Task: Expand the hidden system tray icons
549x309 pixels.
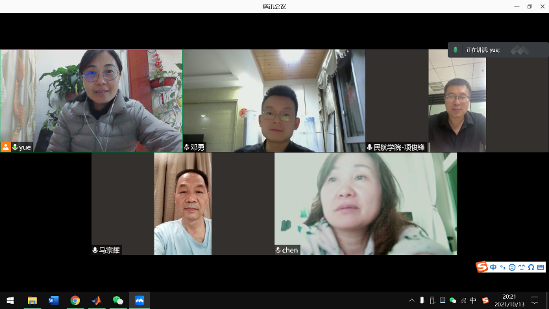Action: pyautogui.click(x=411, y=301)
